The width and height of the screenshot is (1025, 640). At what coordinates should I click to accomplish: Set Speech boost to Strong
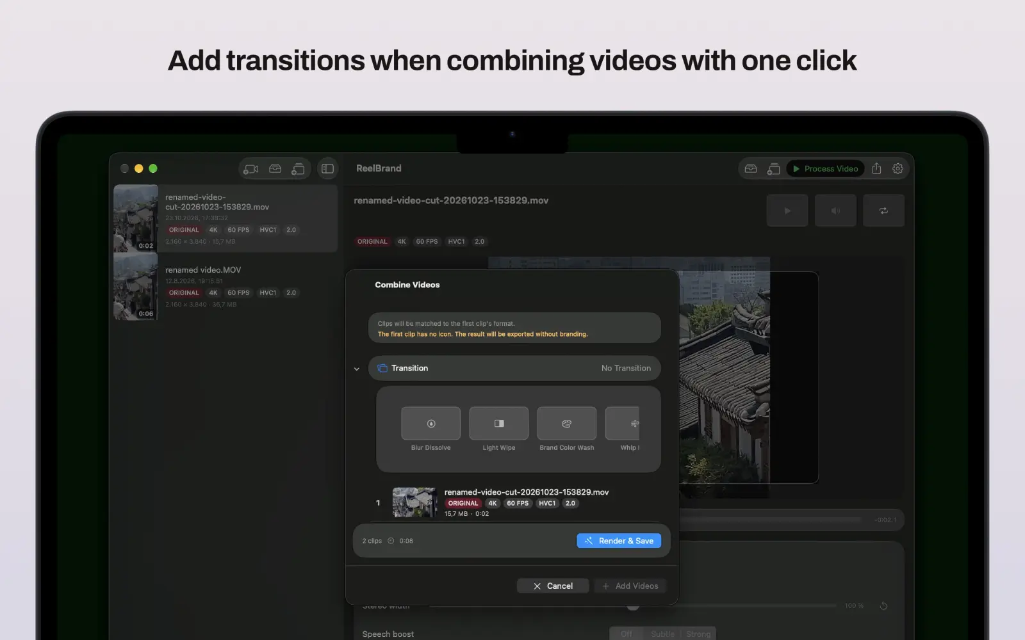tap(698, 634)
